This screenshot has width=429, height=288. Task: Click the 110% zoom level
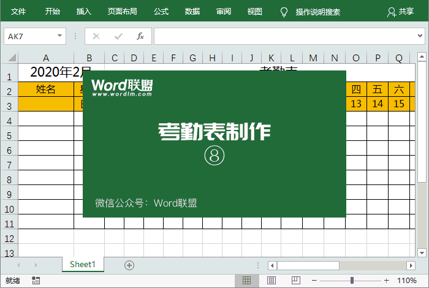coord(406,281)
